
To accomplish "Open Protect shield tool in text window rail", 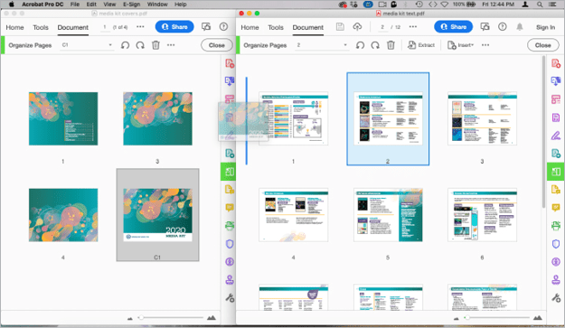I will pyautogui.click(x=556, y=244).
